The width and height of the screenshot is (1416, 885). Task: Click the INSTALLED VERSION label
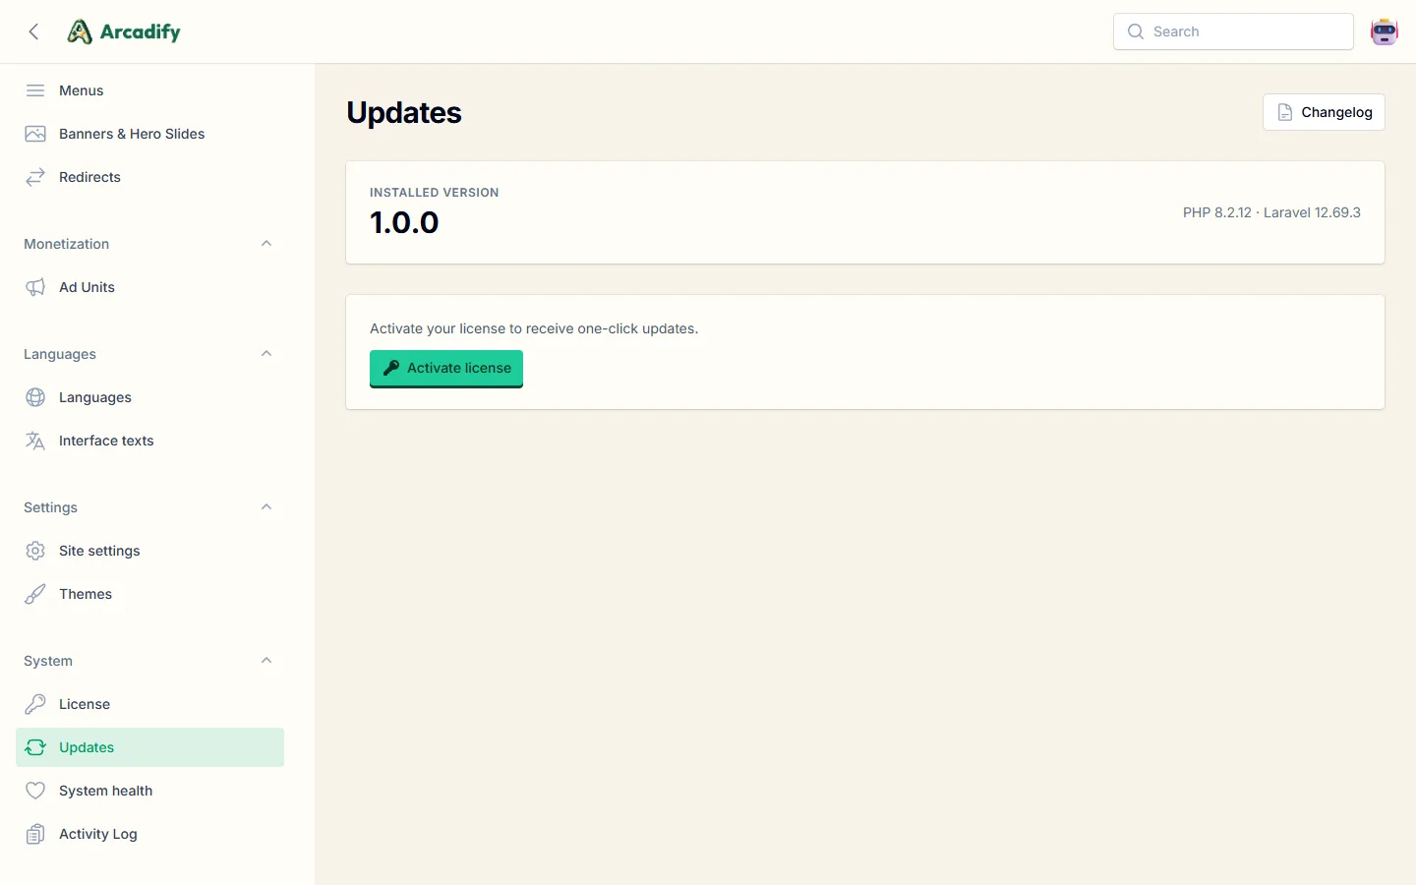point(435,193)
